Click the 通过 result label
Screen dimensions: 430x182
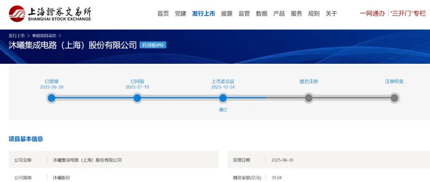(x=223, y=110)
